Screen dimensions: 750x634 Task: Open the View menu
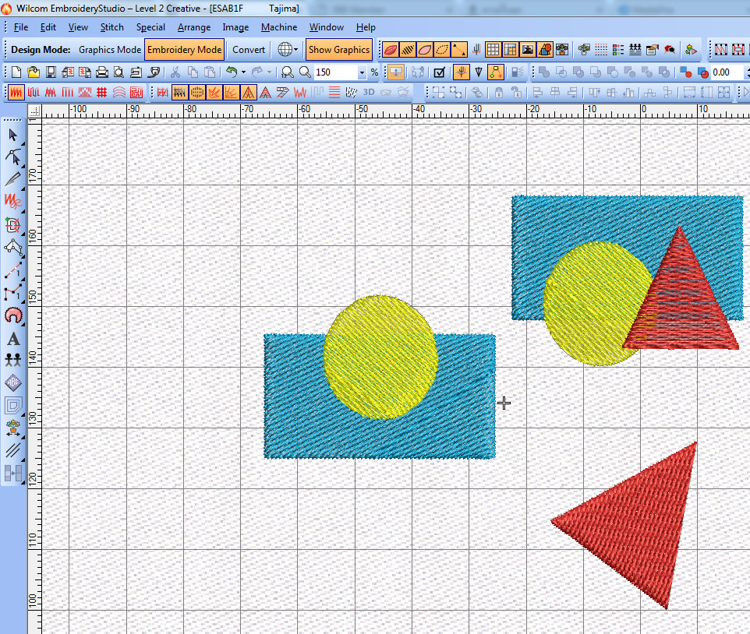tap(78, 27)
